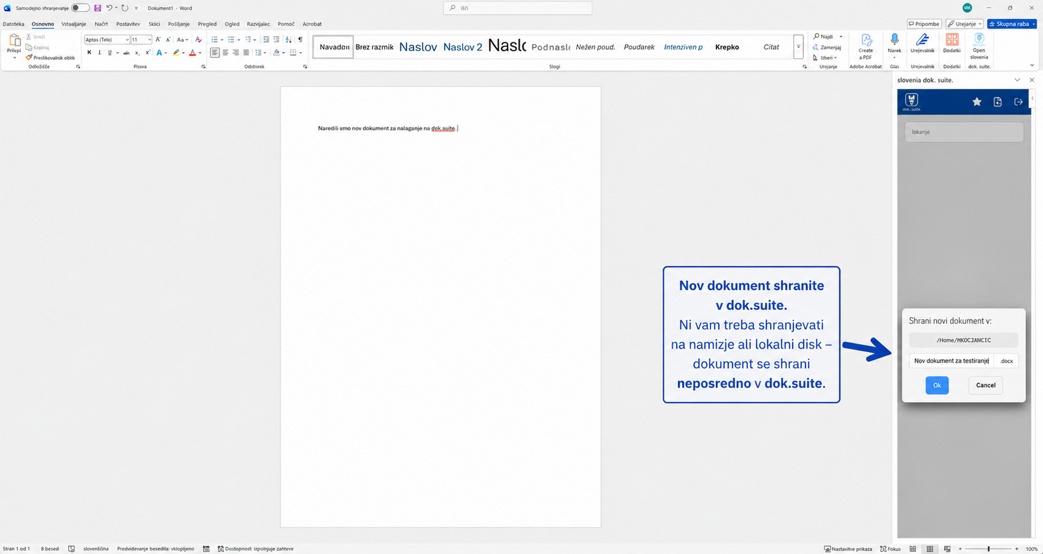Click the clear all formatting icon
Image resolution: width=1043 pixels, height=554 pixels.
pyautogui.click(x=198, y=39)
